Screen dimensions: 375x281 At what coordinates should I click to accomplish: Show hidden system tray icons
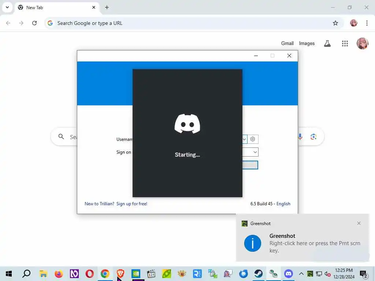click(x=301, y=274)
